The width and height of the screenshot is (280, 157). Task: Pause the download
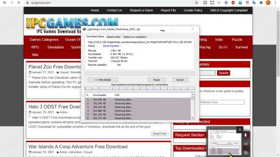tap(157, 80)
